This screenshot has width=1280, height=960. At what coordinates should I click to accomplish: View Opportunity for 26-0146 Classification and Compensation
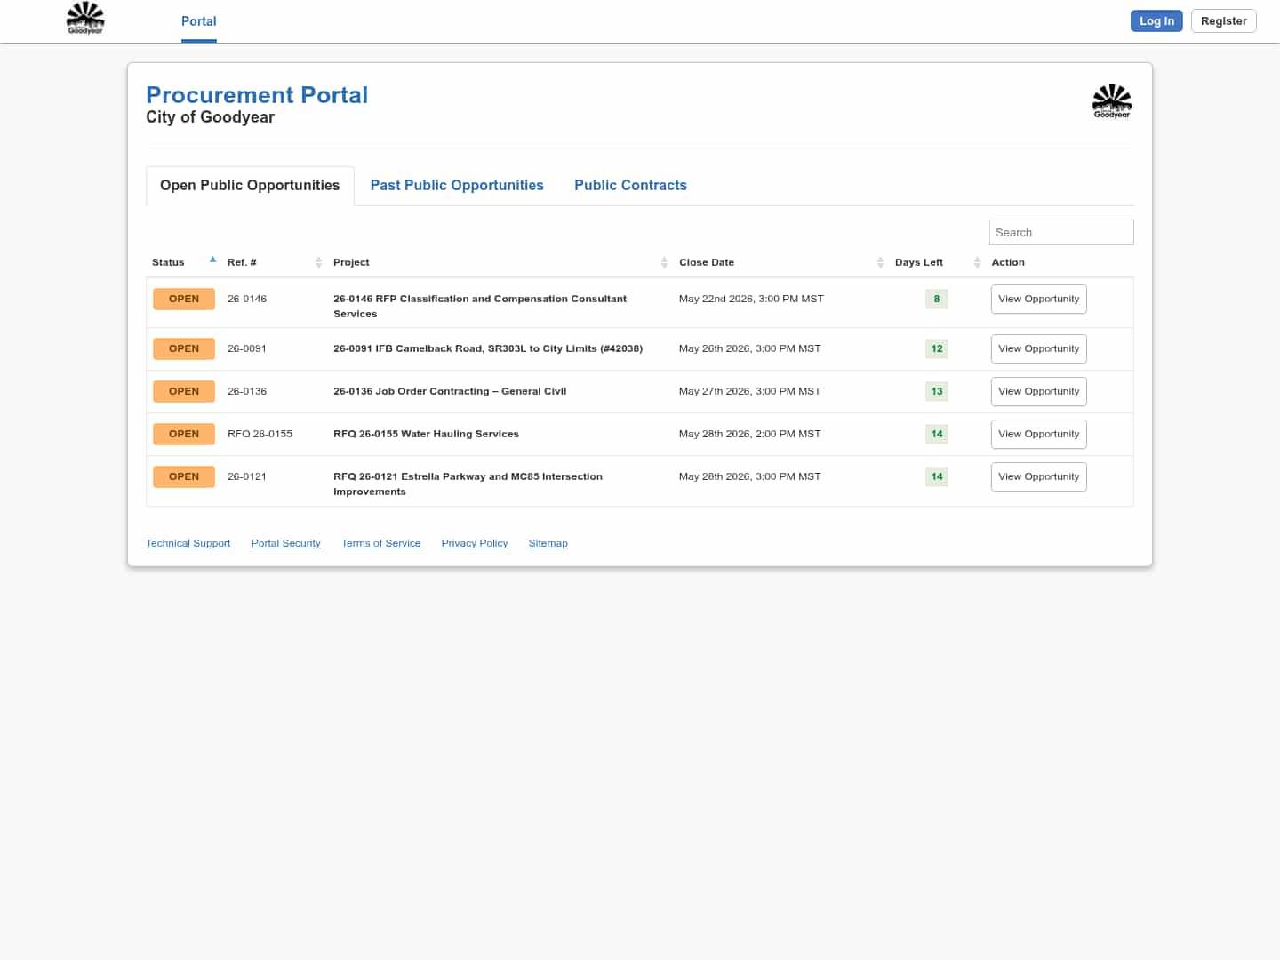pyautogui.click(x=1038, y=300)
